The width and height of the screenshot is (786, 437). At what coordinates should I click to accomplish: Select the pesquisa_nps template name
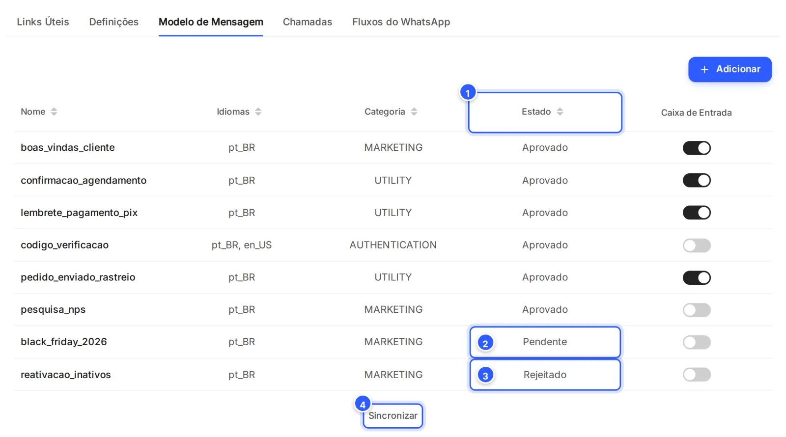tap(53, 310)
